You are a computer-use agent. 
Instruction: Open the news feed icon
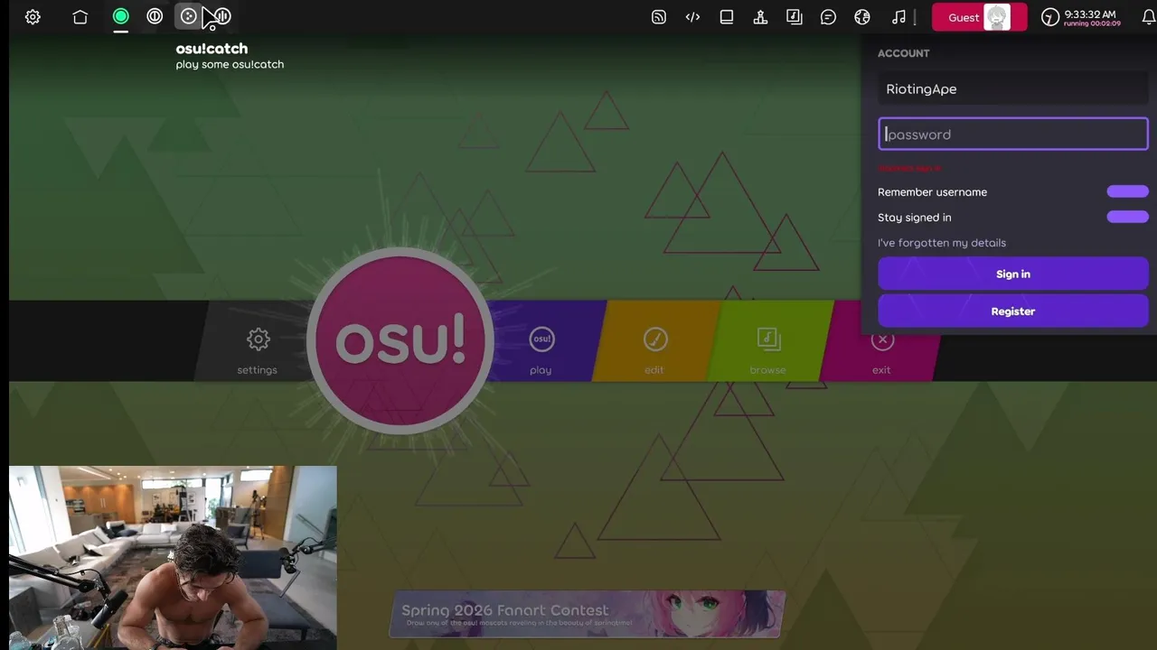coord(659,17)
